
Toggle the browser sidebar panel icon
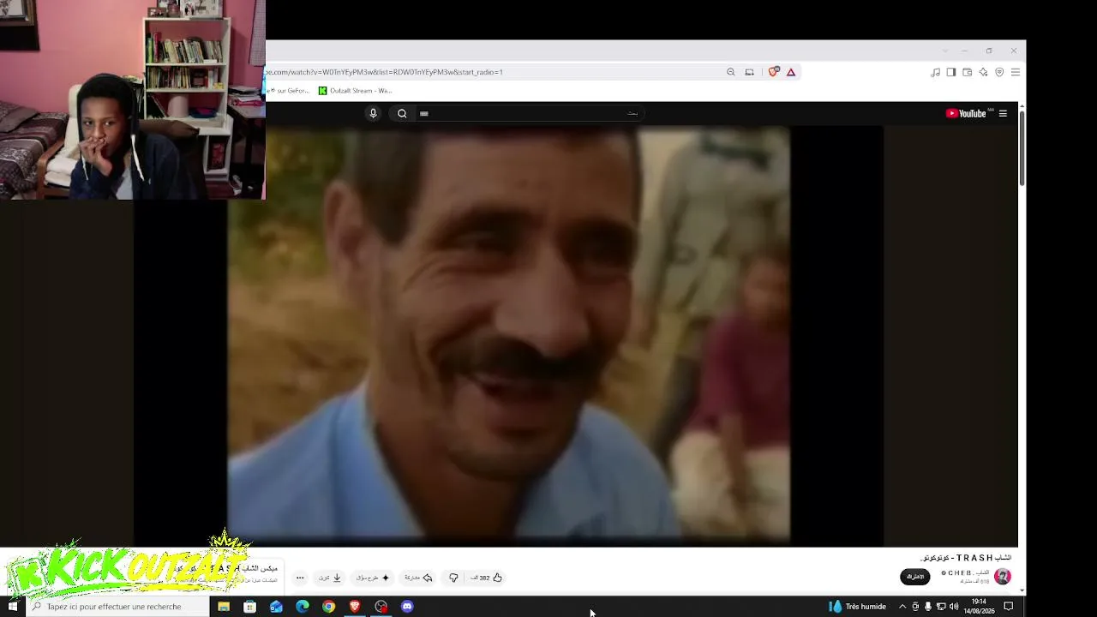pyautogui.click(x=951, y=72)
